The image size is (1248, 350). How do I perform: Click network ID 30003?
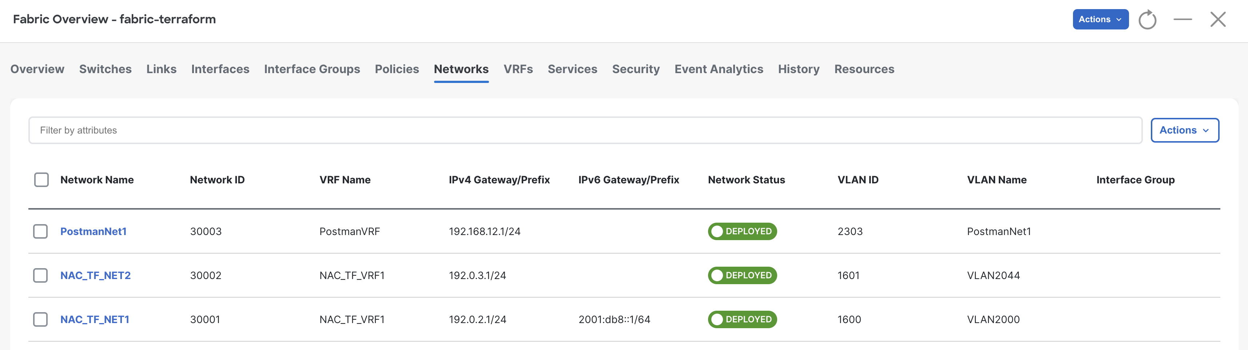[x=206, y=231]
